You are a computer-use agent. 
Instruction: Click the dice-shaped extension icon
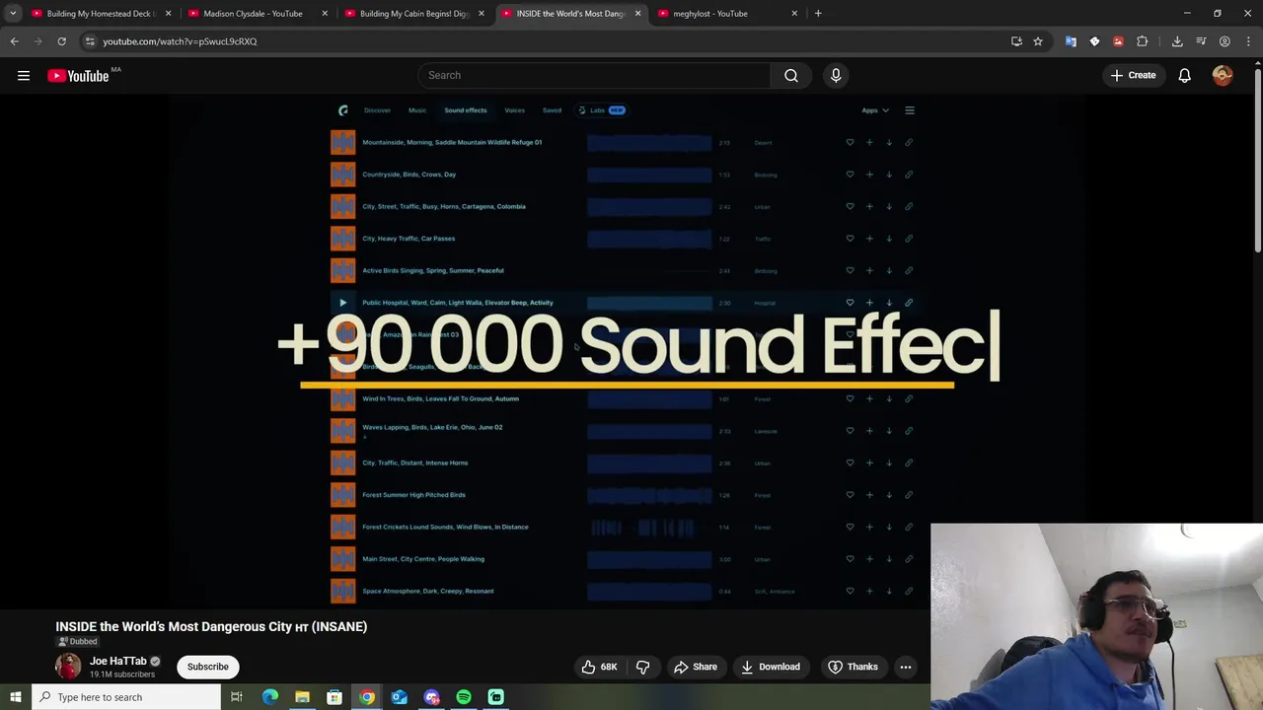pos(1094,41)
